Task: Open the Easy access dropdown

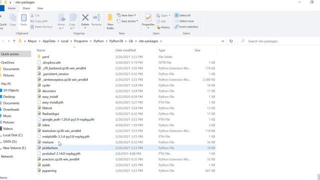Action: 137,21
